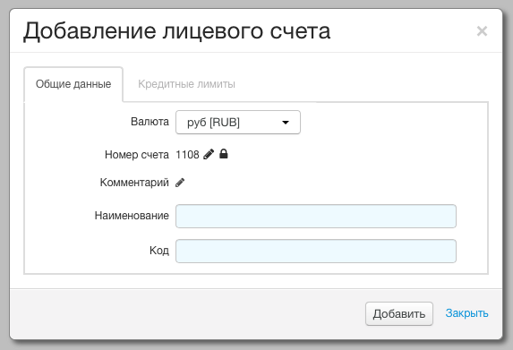The image size is (513, 350).
Task: Focus the Наименование input field
Action: click(316, 217)
